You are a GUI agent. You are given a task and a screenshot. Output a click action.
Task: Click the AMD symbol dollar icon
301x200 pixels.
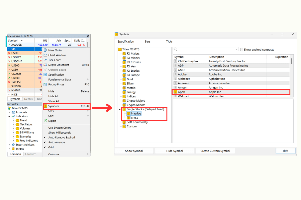pos(175,70)
